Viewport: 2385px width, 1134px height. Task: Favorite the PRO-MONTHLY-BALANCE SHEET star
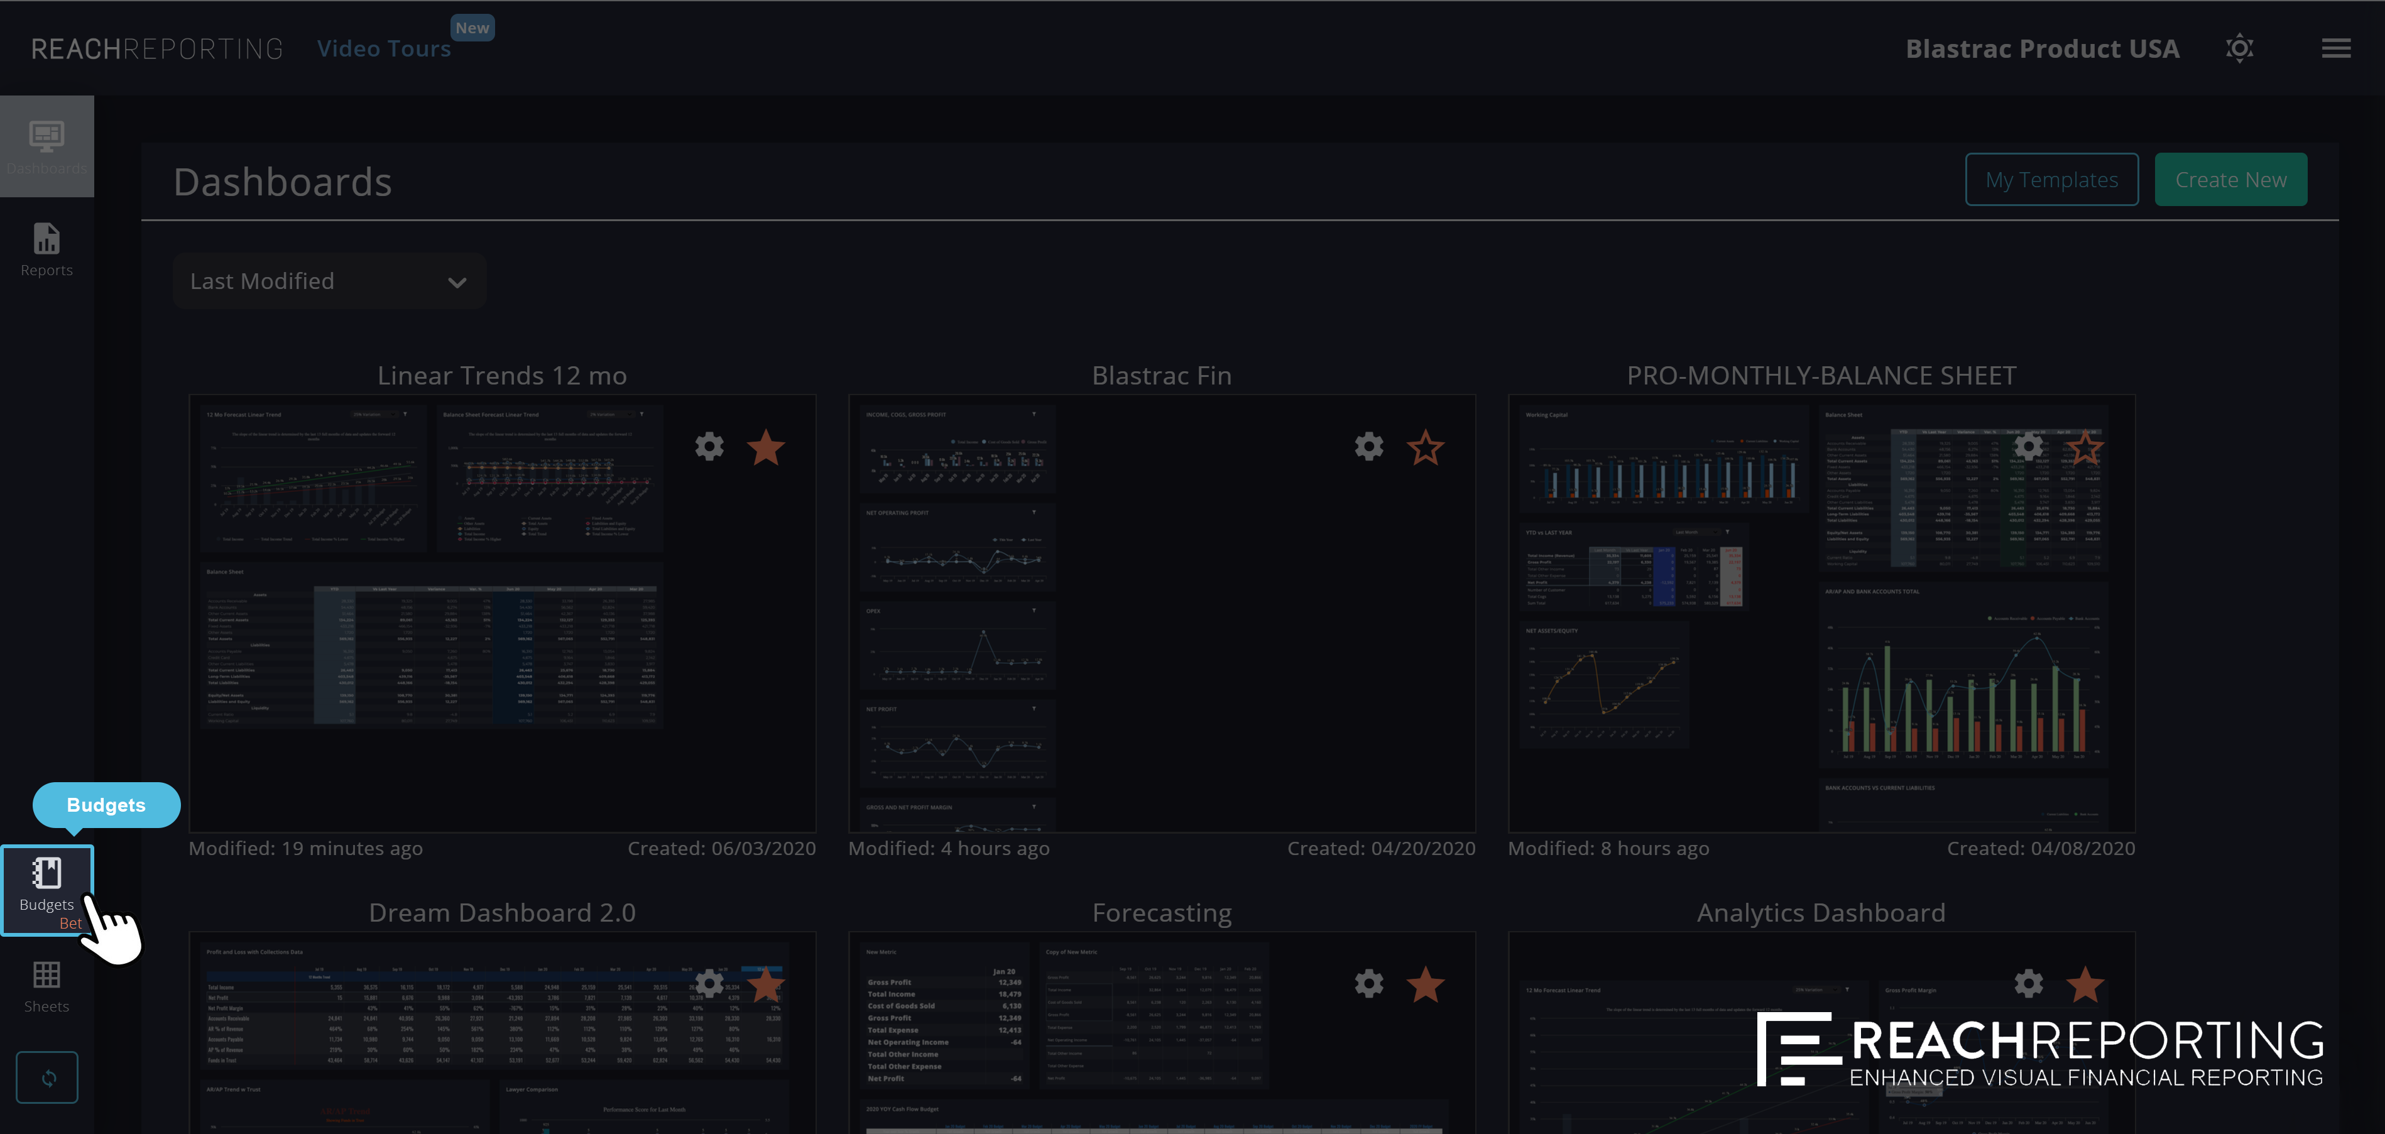pos(2084,448)
